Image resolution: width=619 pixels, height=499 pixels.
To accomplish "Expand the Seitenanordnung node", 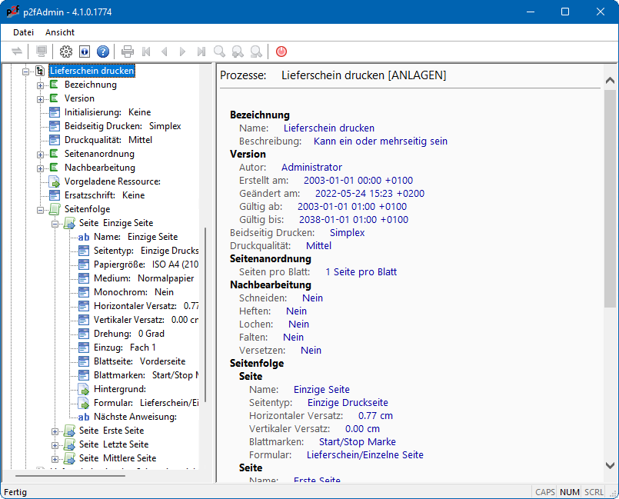I will coord(41,154).
